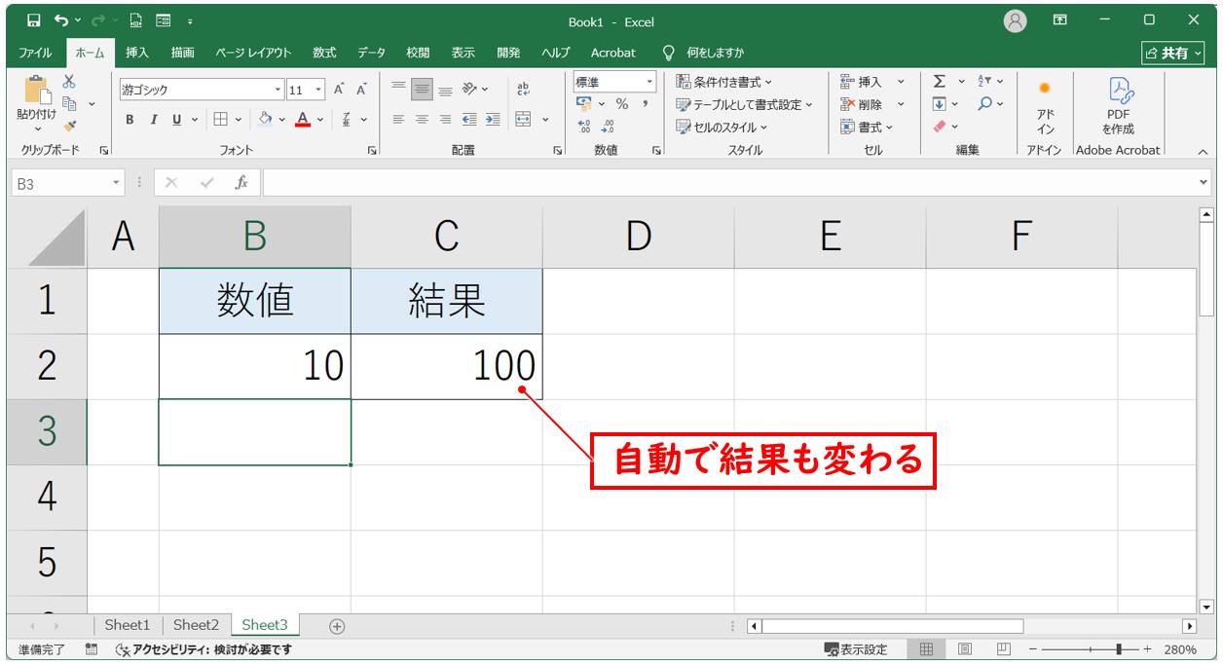Open the 挿入 ribbon tab
1223x665 pixels.
(x=137, y=53)
